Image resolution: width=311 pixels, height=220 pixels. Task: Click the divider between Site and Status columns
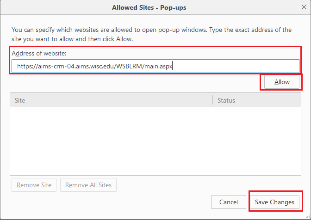213,100
